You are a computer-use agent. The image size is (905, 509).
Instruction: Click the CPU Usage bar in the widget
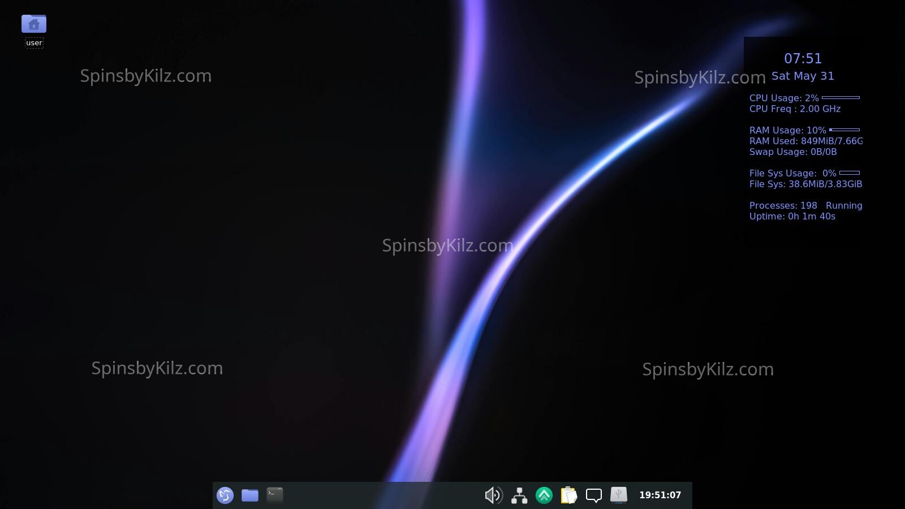click(841, 98)
